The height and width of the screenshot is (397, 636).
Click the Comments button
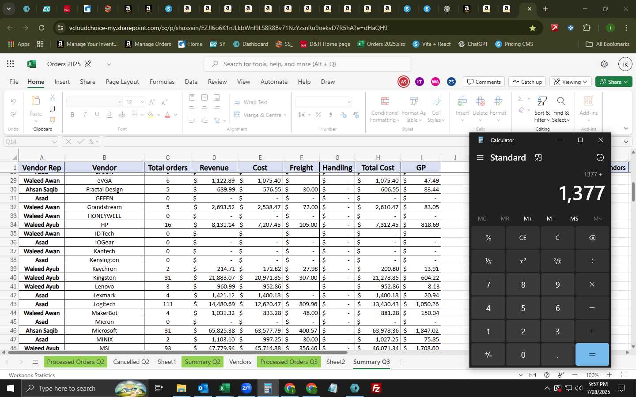pos(484,82)
